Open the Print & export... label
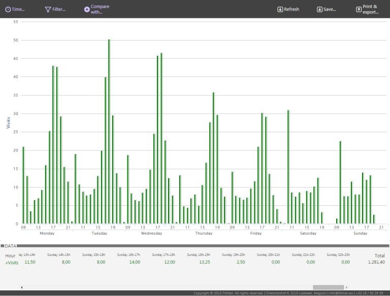This screenshot has height=296, width=390. 370,9
